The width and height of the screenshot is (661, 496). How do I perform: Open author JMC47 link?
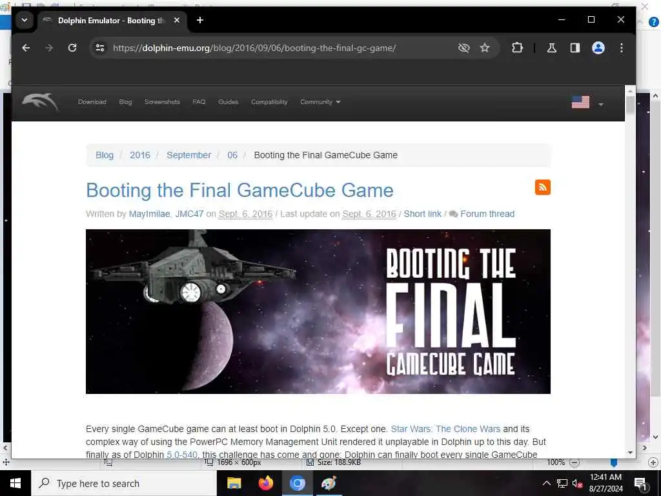click(189, 214)
